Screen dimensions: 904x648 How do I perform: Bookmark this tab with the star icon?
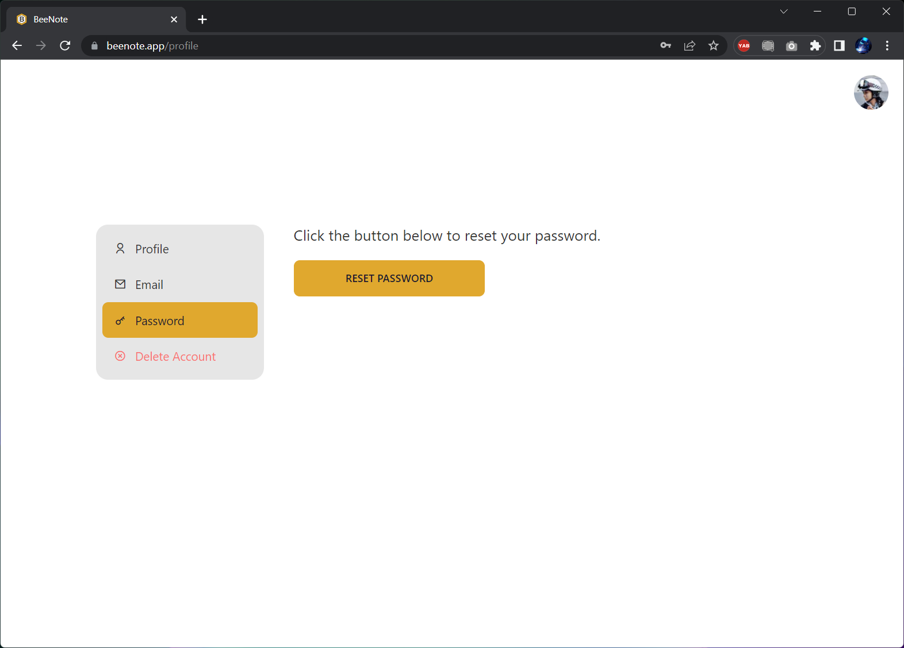[x=714, y=45]
